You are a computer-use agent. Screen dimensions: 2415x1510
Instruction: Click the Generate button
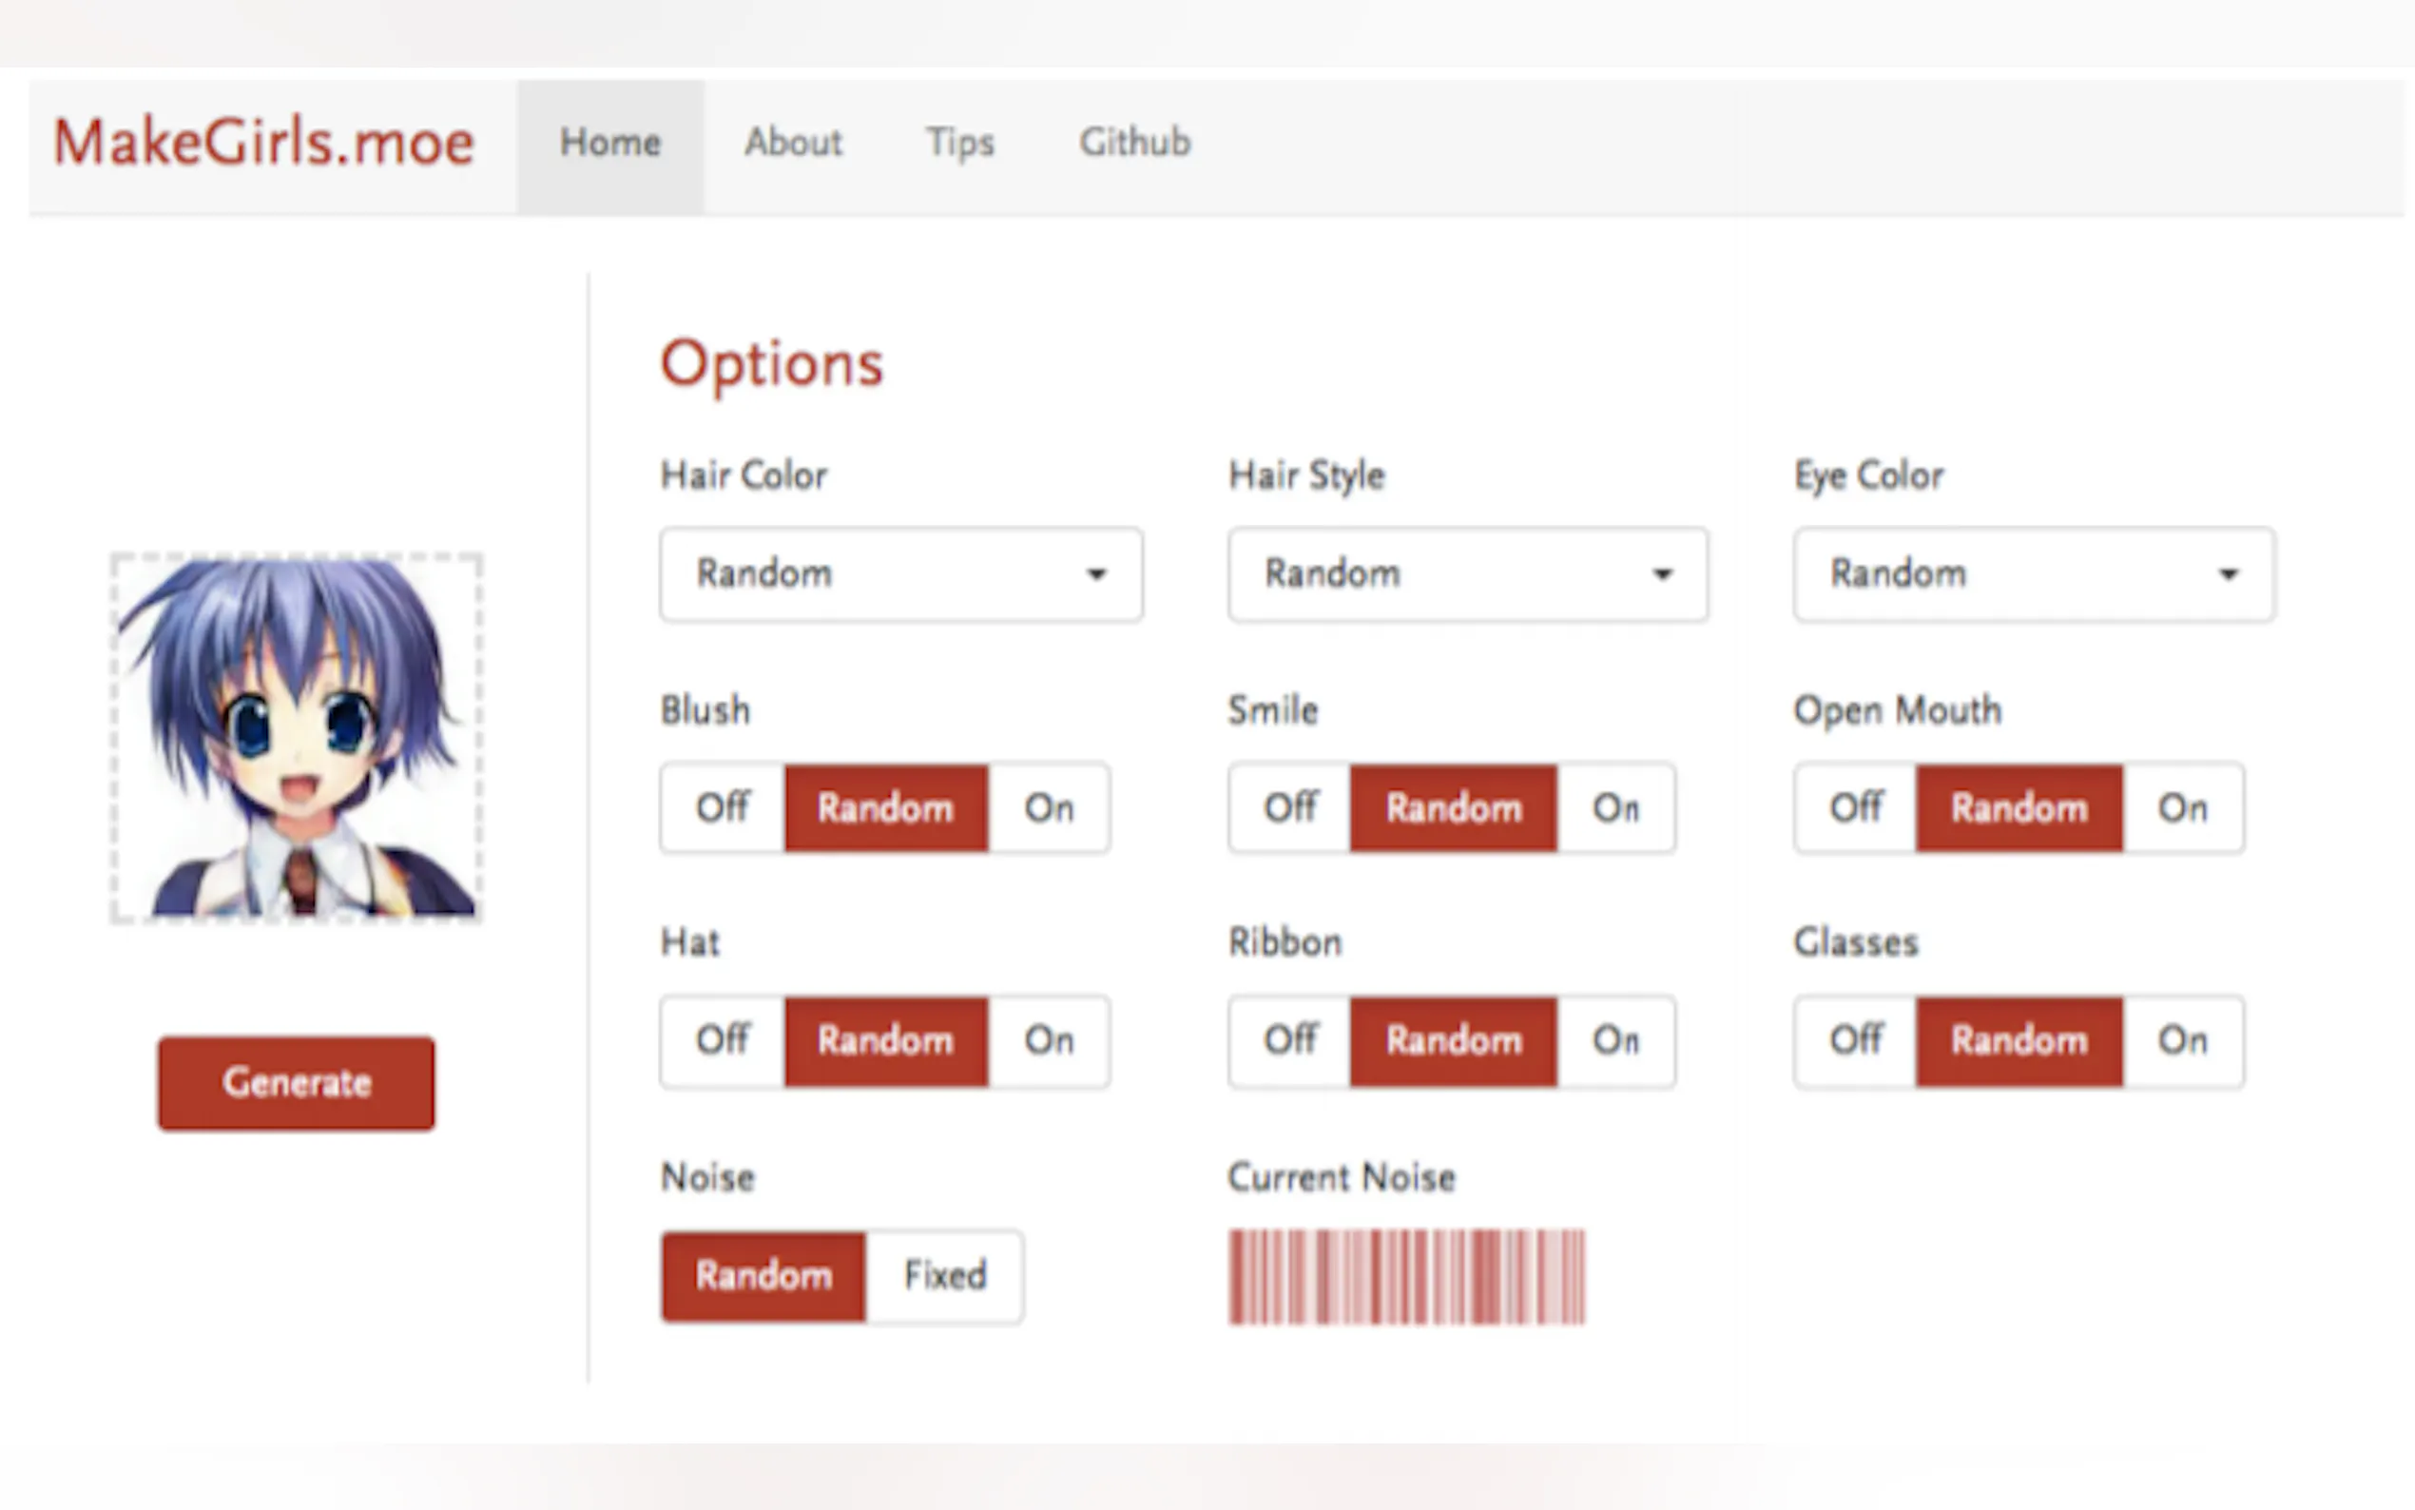(x=297, y=1082)
